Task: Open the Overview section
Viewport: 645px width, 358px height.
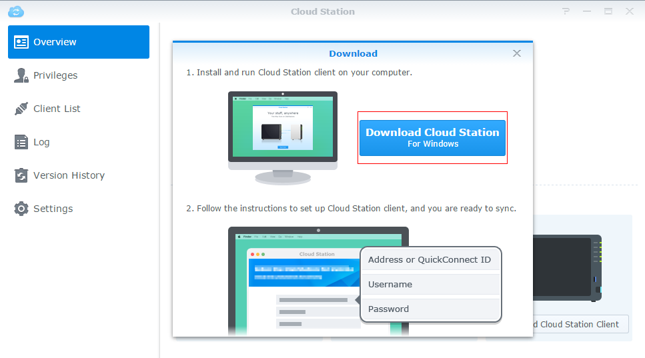Action: (x=79, y=42)
